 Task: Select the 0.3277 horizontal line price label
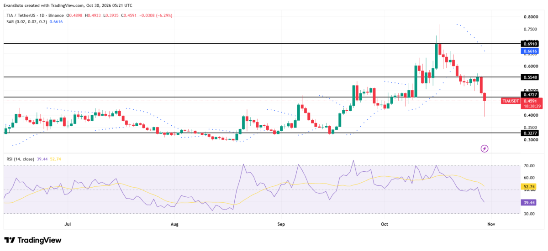(530, 133)
